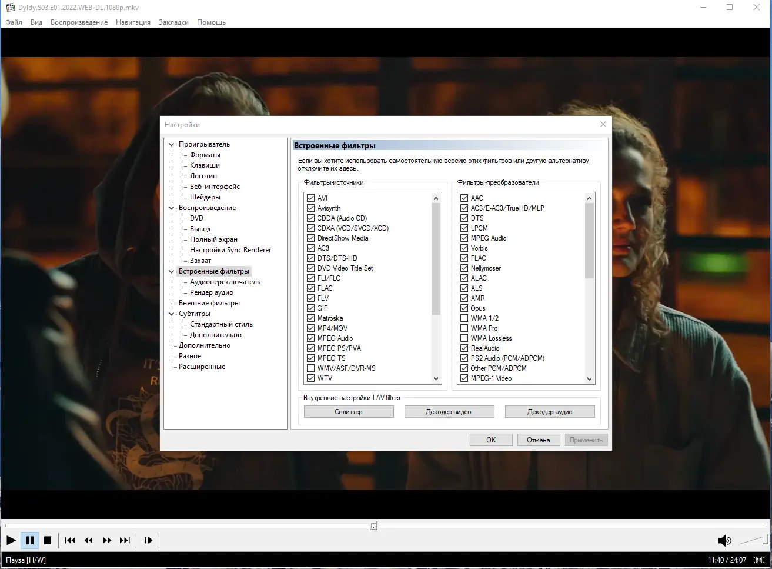Click the audio channel indicator in status bar
Image resolution: width=772 pixels, height=569 pixels.
pos(759,560)
